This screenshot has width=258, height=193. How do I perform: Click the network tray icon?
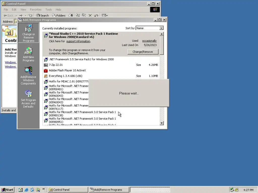[232, 190]
